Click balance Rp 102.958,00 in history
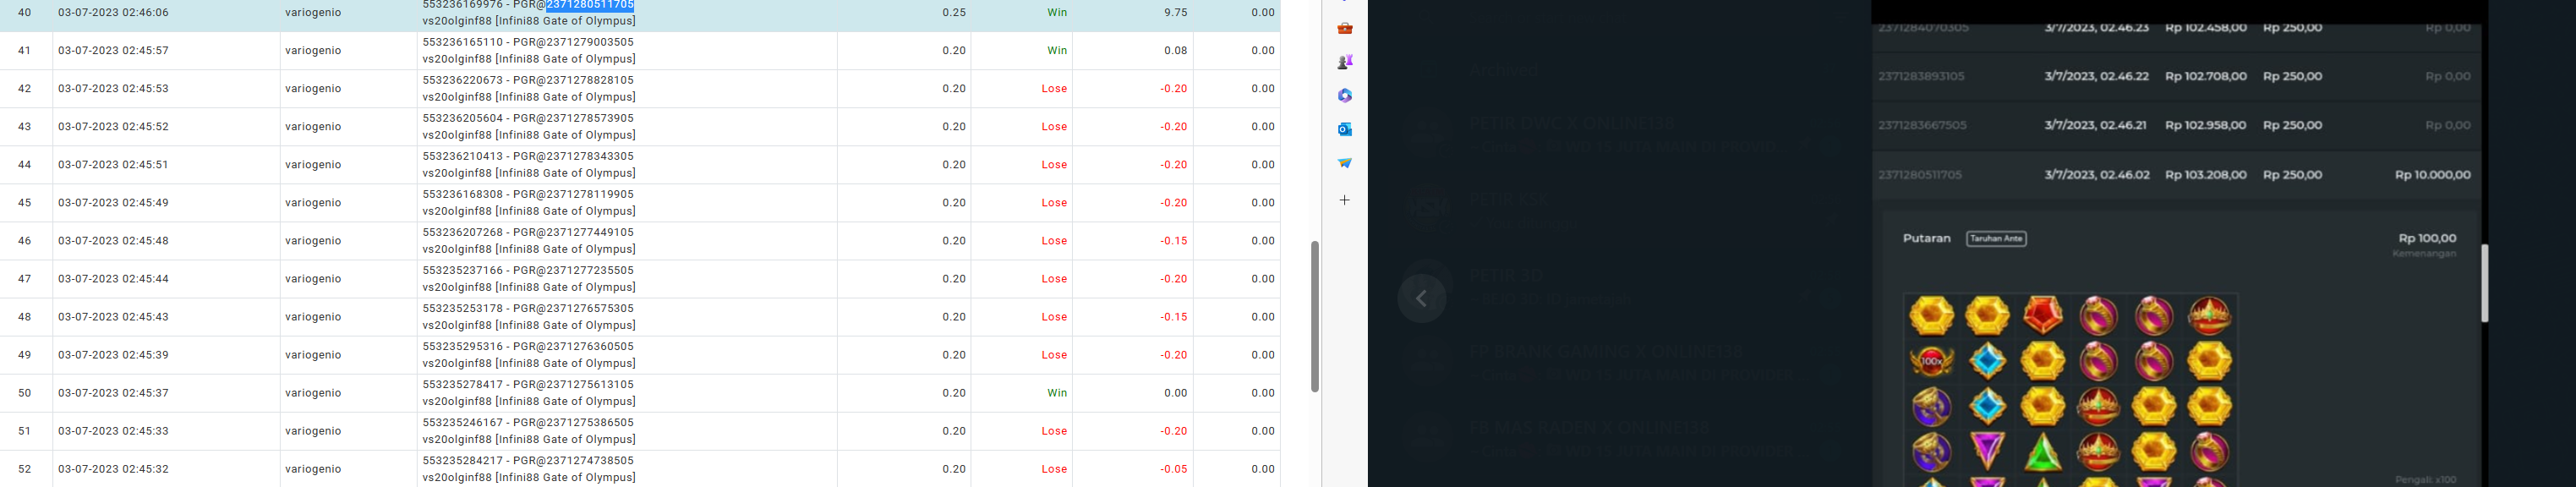This screenshot has width=2576, height=487. (x=2205, y=125)
